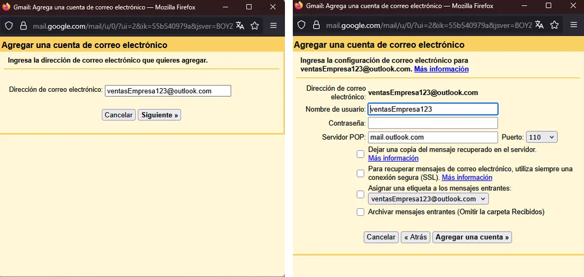
Task: Enable always use secure SSL connection
Action: pyautogui.click(x=360, y=173)
